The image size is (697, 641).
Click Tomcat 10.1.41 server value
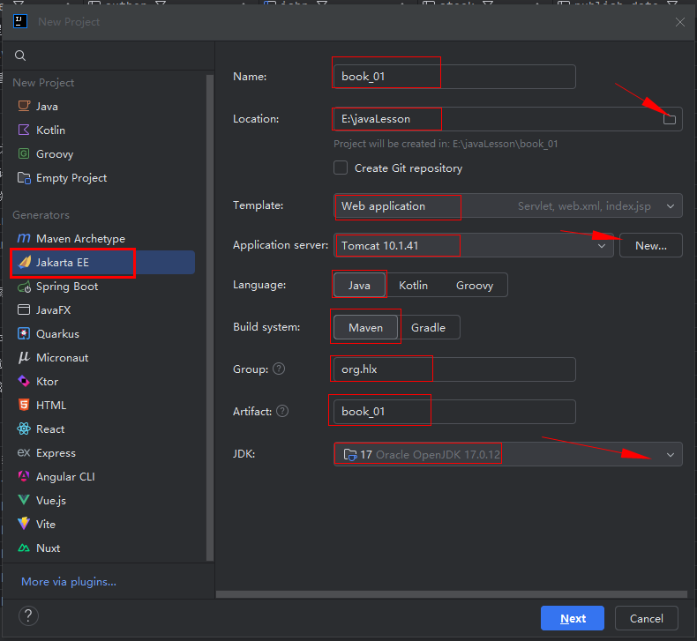point(379,246)
